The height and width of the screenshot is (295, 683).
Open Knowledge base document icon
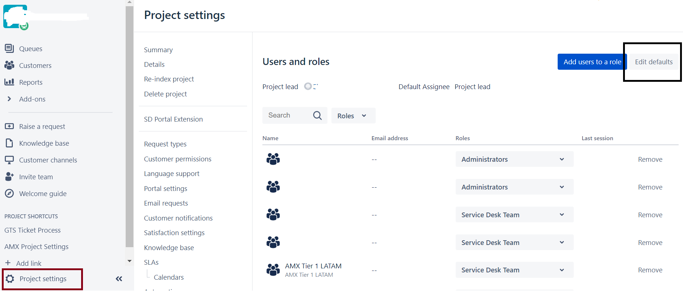click(9, 143)
